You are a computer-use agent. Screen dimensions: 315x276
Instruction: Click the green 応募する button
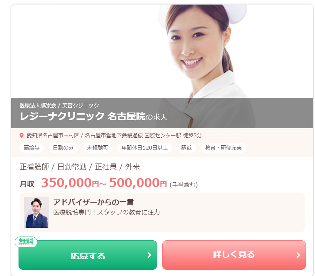click(88, 255)
